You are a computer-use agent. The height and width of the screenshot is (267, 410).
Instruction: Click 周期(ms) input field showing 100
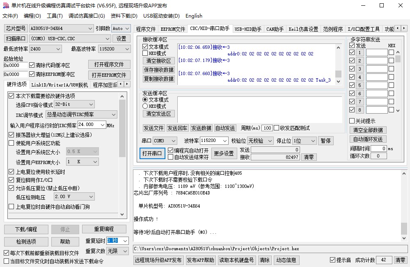(267, 128)
